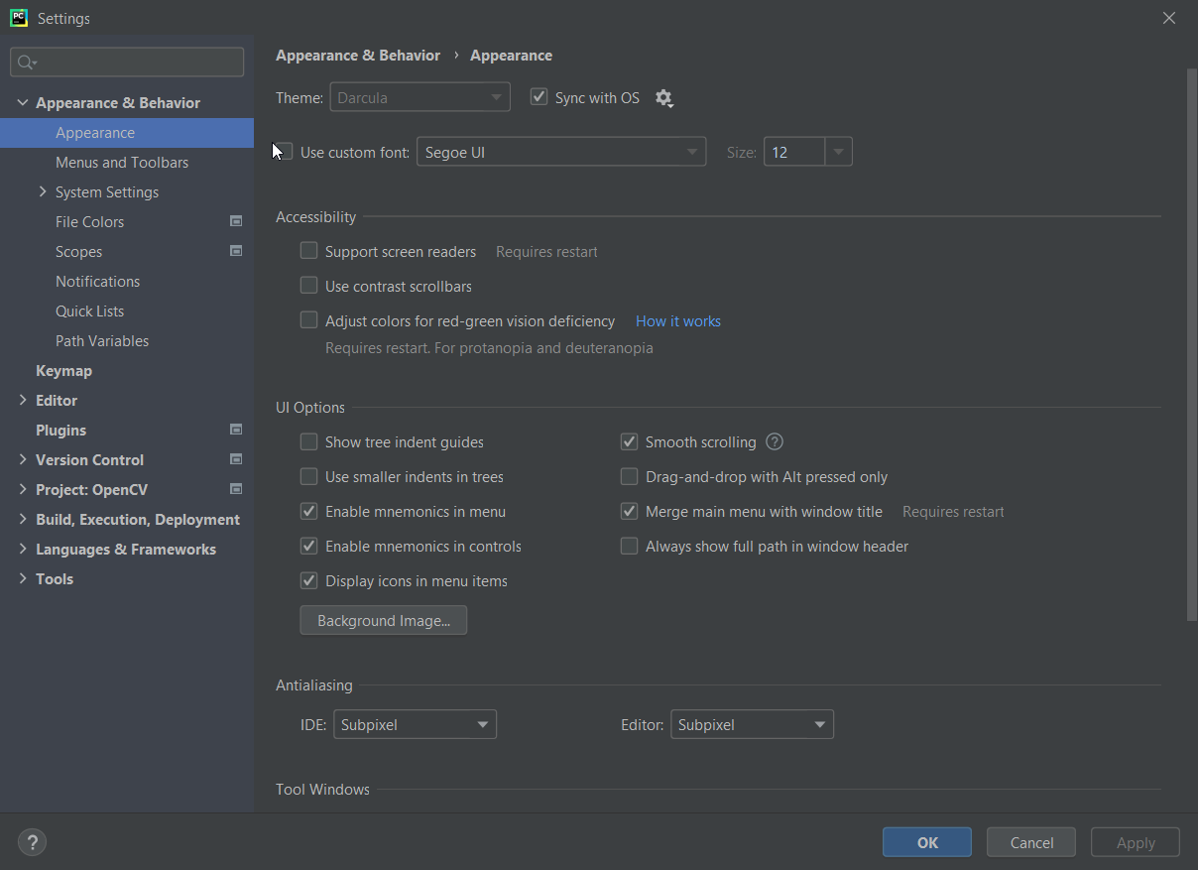The height and width of the screenshot is (870, 1198).
Task: Click the search magnifier icon in the search field
Action: (27, 62)
